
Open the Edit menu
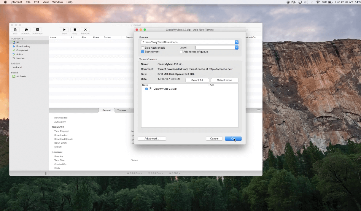pyautogui.click(x=36, y=2)
